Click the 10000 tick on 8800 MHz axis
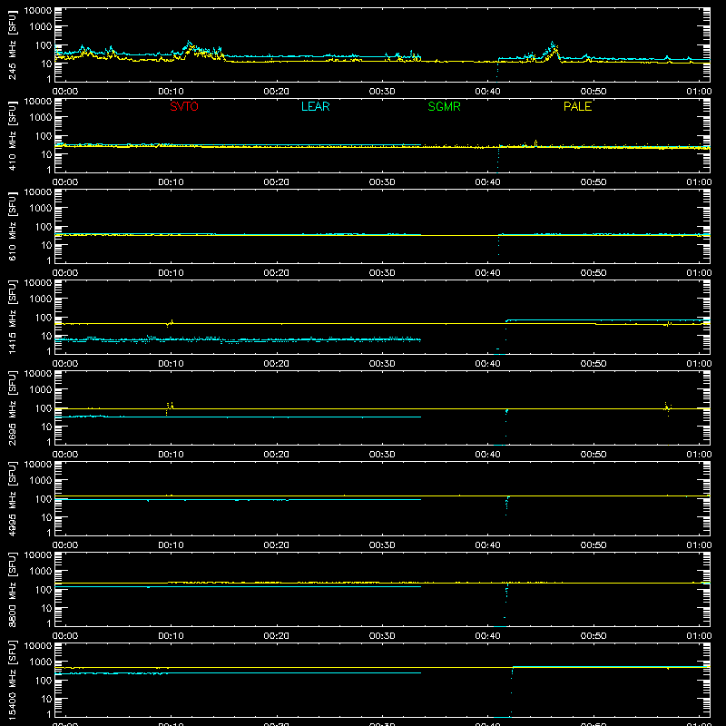Viewport: 726px width, 726px height. (x=38, y=555)
